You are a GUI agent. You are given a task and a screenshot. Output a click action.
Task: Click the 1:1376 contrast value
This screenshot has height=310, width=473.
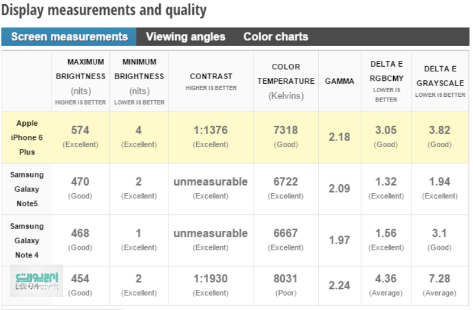click(210, 130)
